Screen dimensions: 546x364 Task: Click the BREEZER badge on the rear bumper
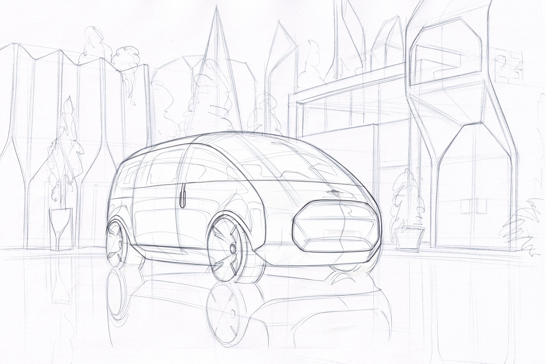click(342, 233)
